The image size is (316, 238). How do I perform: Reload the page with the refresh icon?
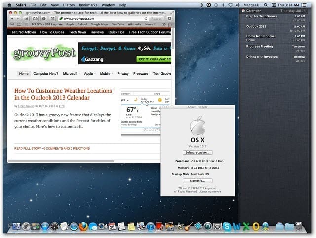click(x=146, y=19)
